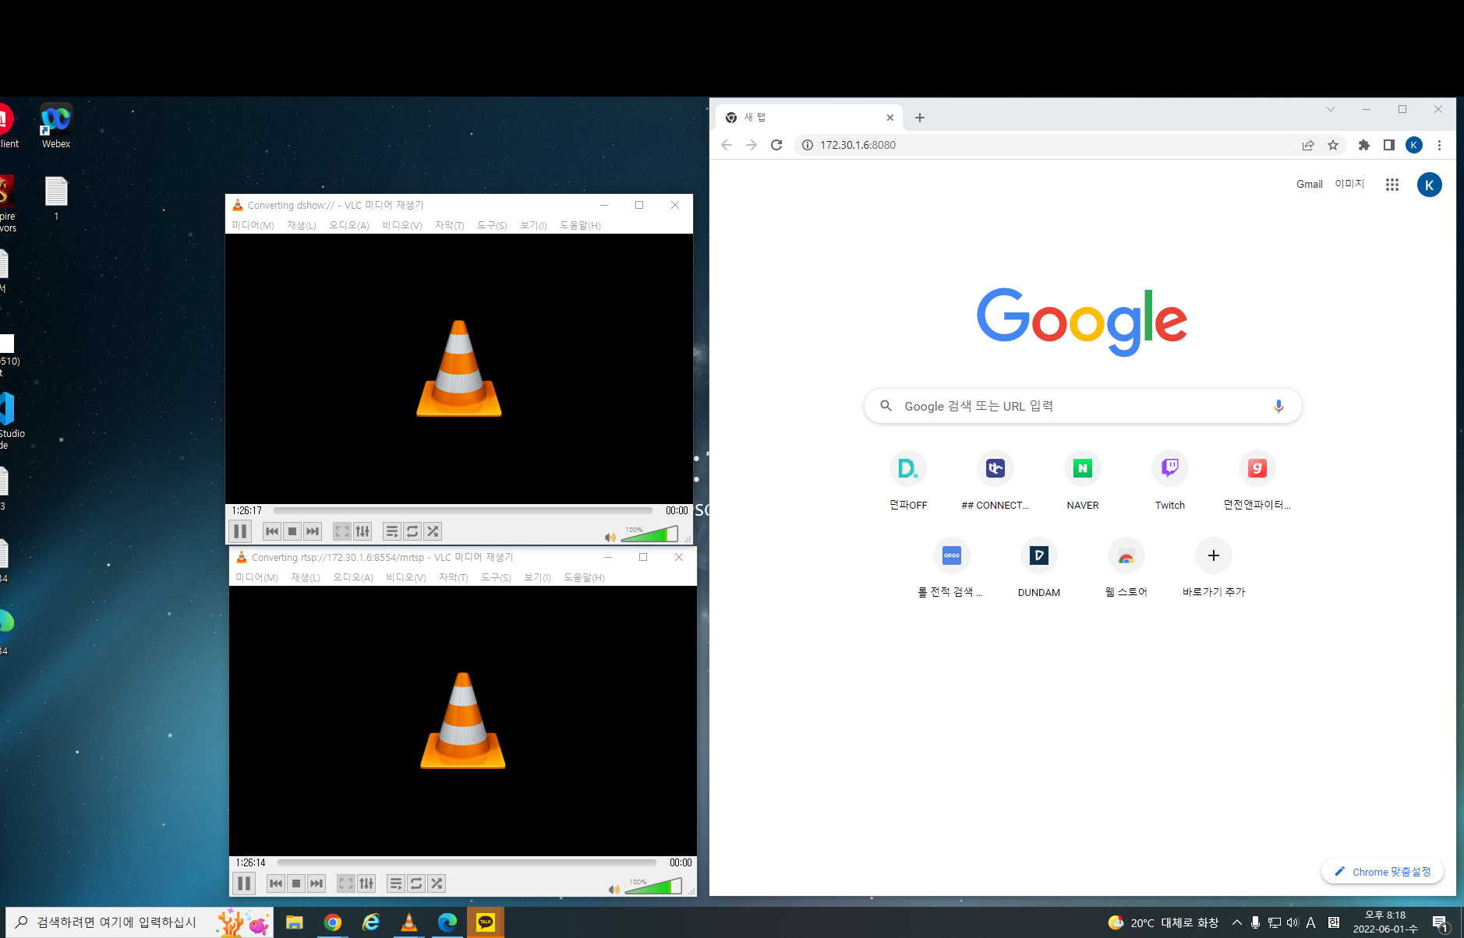Pause playback in the dshow VLC window
Viewport: 1464px width, 938px height.
(240, 531)
